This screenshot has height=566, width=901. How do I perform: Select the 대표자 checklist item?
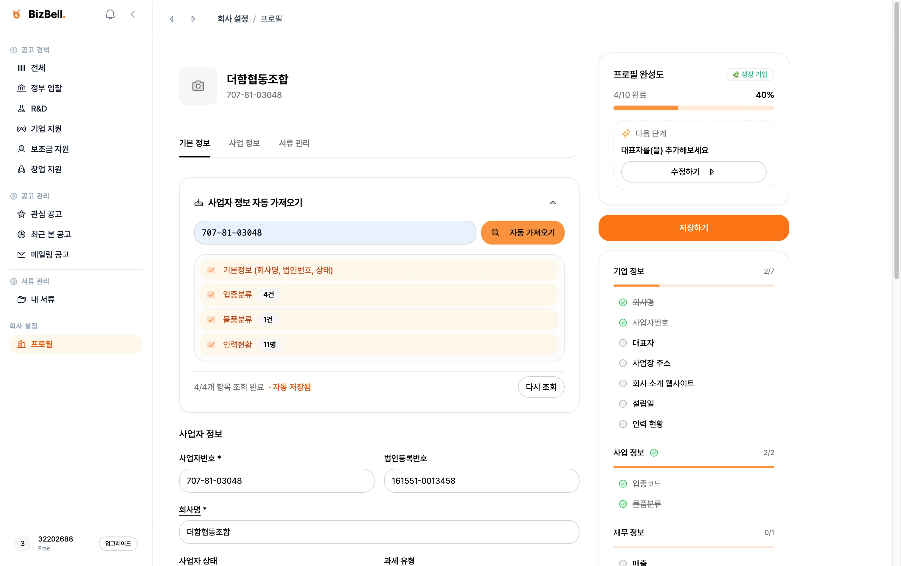coord(643,343)
